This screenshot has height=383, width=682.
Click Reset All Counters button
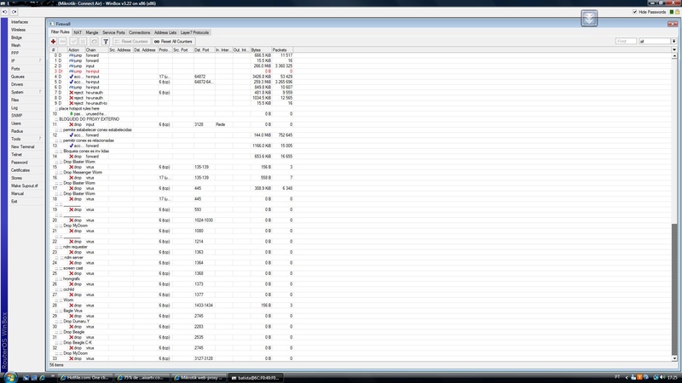click(x=173, y=41)
